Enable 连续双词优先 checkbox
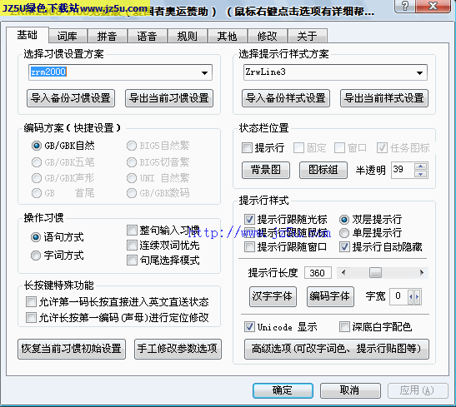This screenshot has width=456, height=407. point(132,246)
